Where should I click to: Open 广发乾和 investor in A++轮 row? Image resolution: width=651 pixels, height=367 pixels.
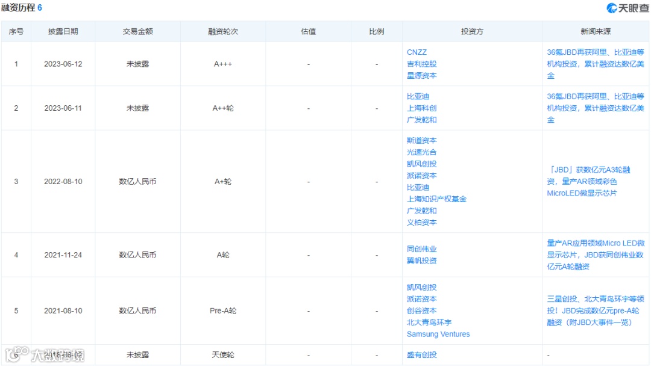pyautogui.click(x=421, y=120)
